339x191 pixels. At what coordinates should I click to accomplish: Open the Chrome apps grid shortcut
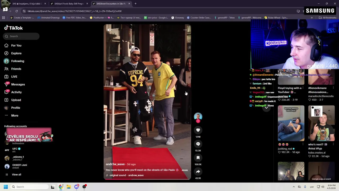pyautogui.click(x=3, y=18)
